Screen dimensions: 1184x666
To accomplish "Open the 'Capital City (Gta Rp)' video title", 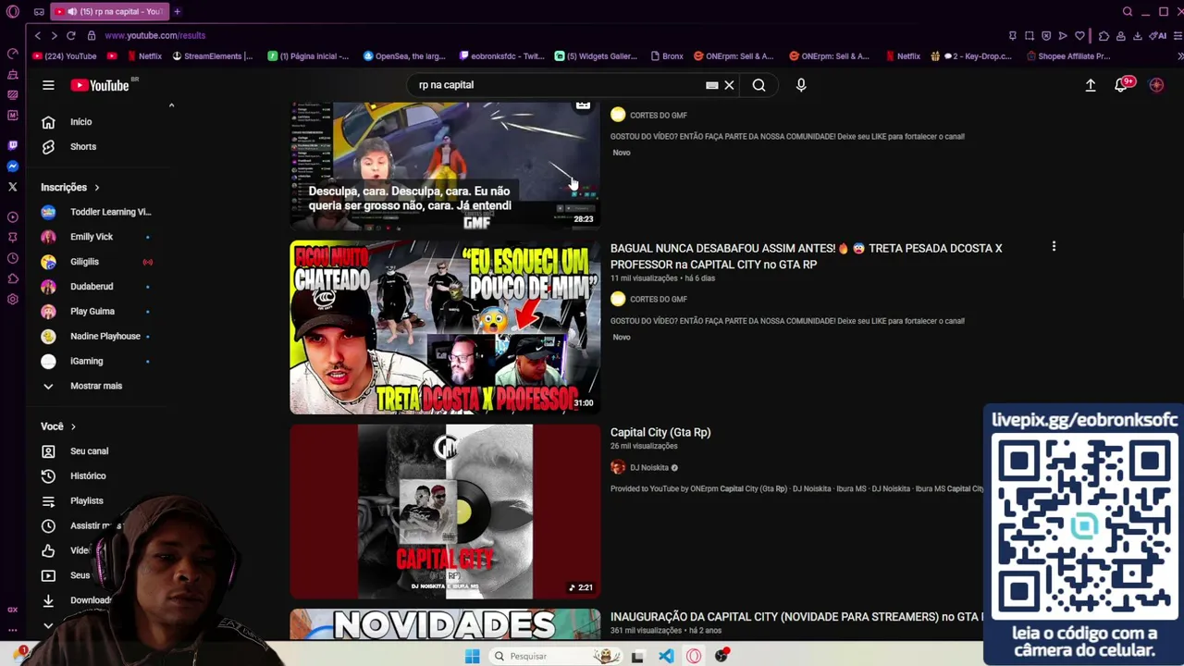I will click(660, 432).
